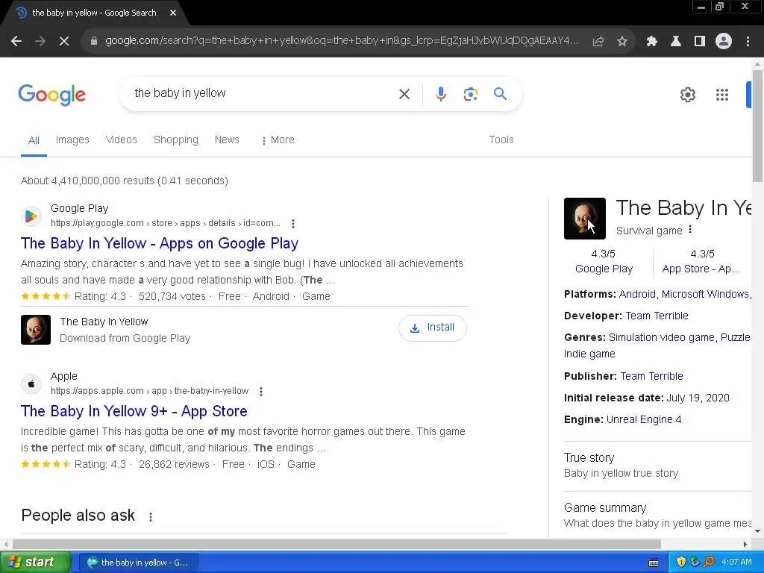This screenshot has width=764, height=573.
Task: Start voice search with microphone
Action: pos(441,94)
